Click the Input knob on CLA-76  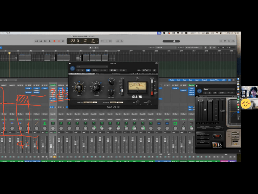coord(78,87)
